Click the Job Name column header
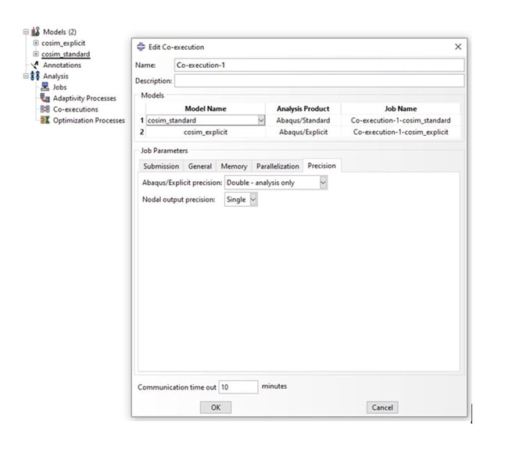The image size is (530, 452). click(x=400, y=109)
